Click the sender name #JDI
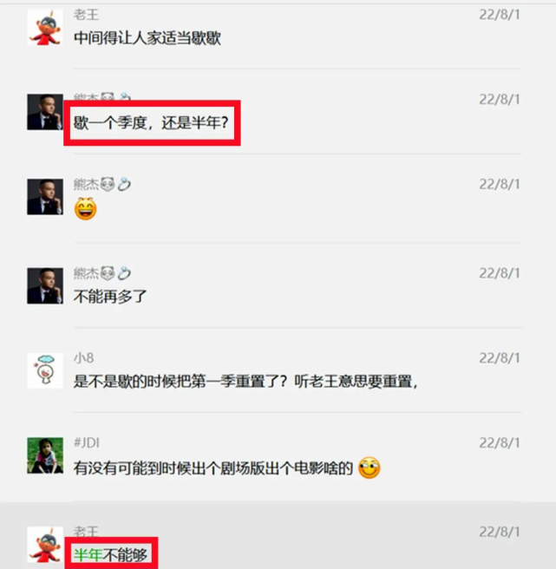The height and width of the screenshot is (569, 556). [x=87, y=442]
